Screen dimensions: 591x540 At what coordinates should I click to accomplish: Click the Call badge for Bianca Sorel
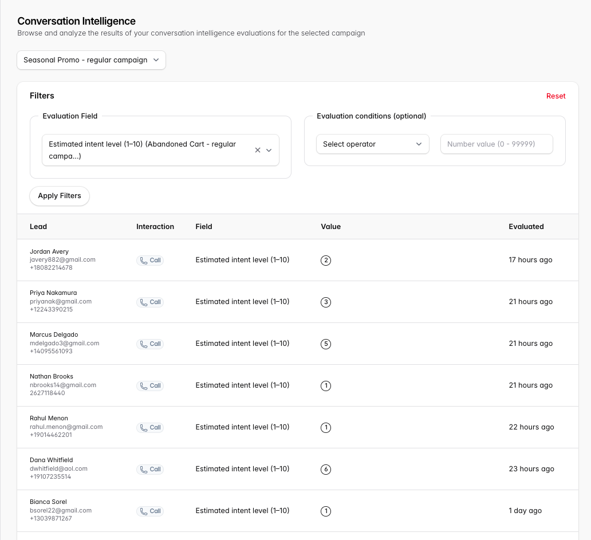[150, 511]
